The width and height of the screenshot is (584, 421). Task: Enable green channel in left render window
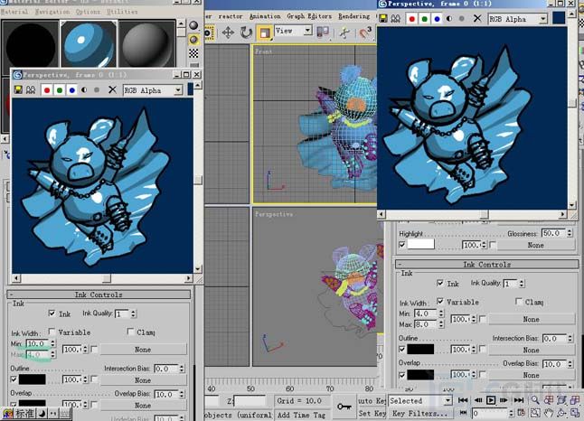tap(60, 90)
